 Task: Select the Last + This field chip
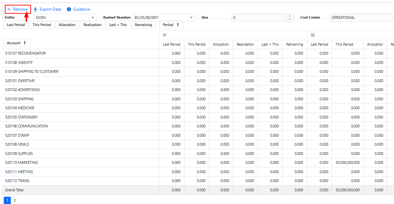click(118, 25)
